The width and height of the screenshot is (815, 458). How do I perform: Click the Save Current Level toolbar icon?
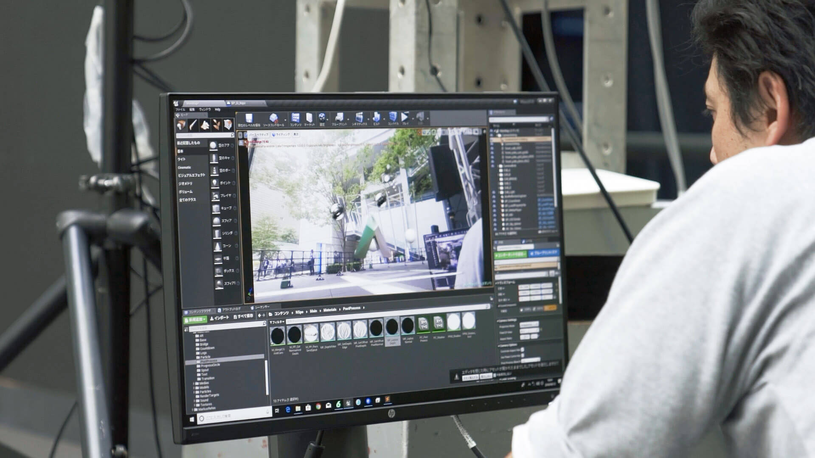pyautogui.click(x=249, y=118)
